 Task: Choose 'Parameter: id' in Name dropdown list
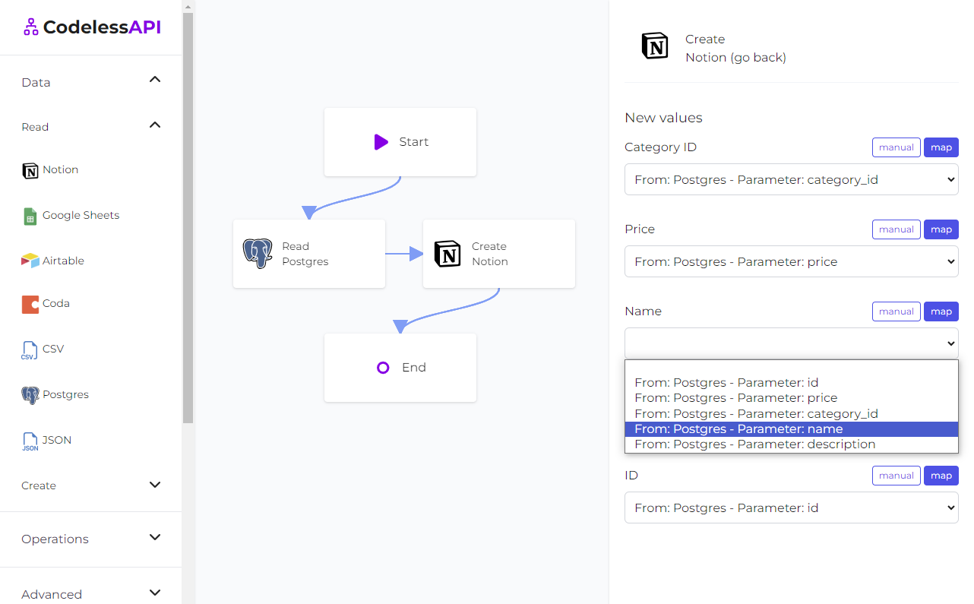[x=791, y=383]
